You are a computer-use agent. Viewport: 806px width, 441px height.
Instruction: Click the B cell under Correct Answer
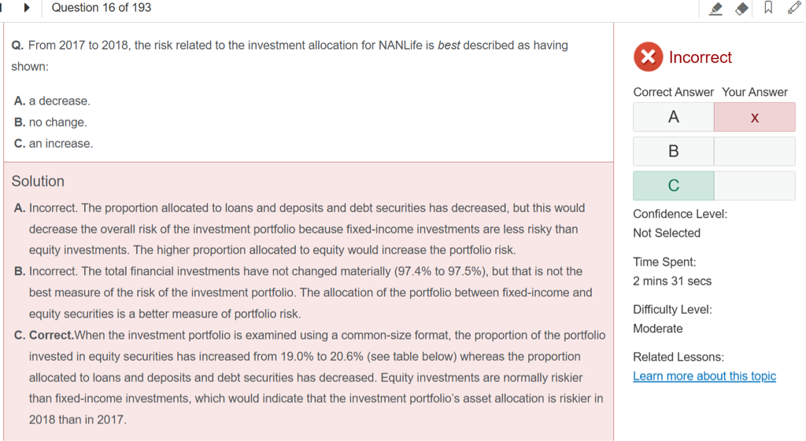(673, 152)
